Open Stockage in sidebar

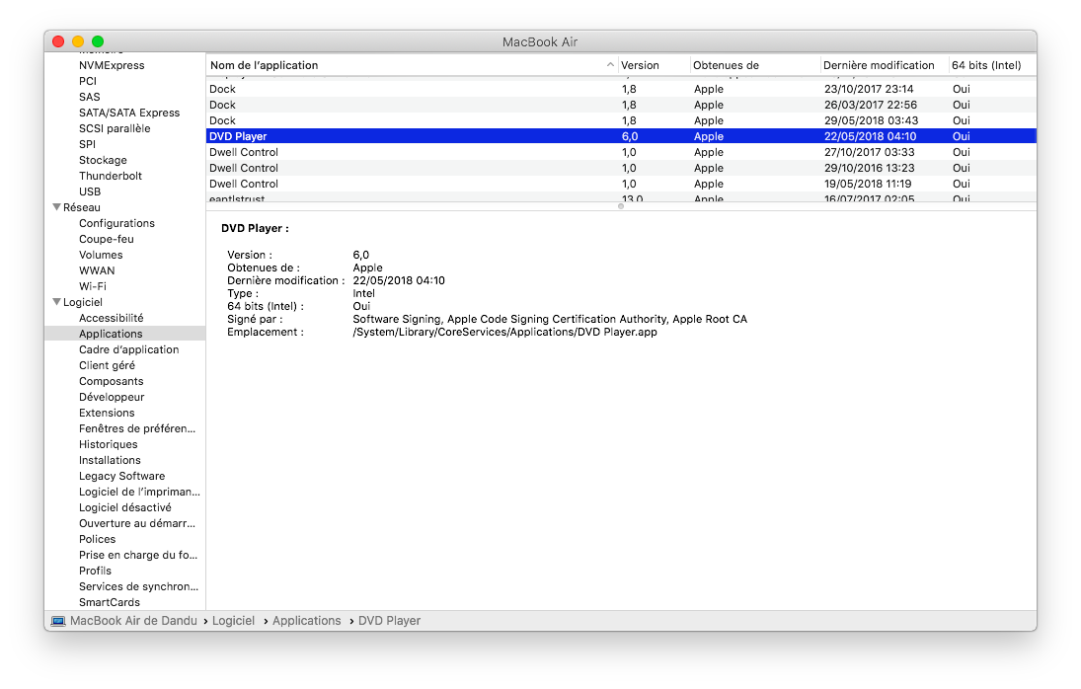tap(103, 161)
